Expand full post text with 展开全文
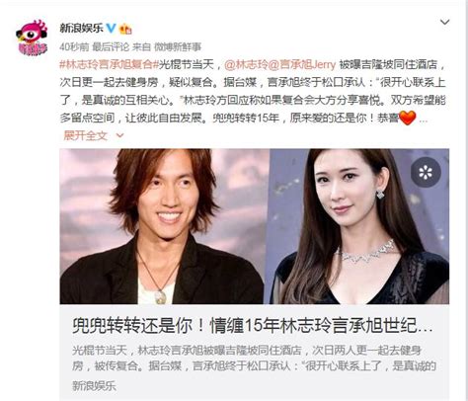The width and height of the screenshot is (468, 401). point(85,135)
